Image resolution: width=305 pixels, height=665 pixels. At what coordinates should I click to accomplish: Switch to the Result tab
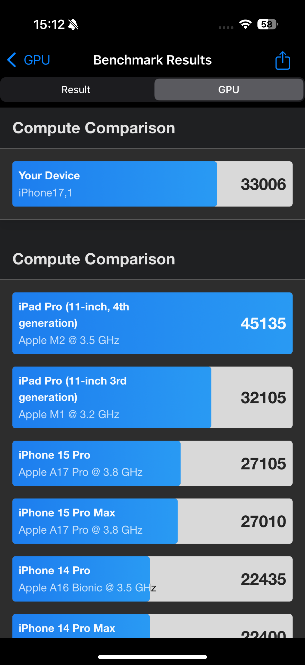[76, 90]
